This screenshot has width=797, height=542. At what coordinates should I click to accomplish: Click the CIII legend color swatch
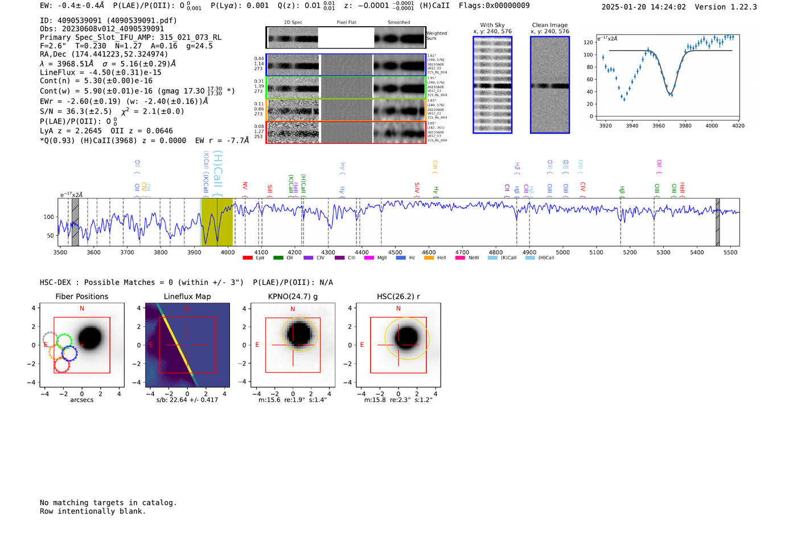(340, 258)
